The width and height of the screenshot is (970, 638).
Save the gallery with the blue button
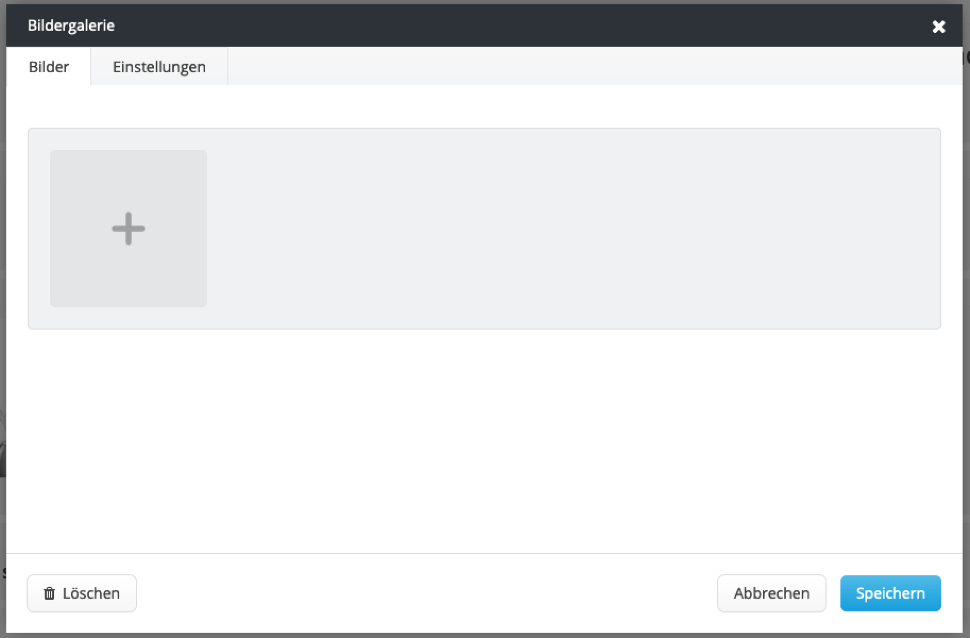point(890,593)
